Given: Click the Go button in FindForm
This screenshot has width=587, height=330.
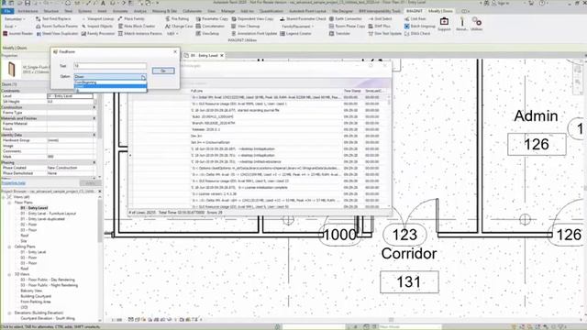Looking at the screenshot, I should click(x=163, y=71).
